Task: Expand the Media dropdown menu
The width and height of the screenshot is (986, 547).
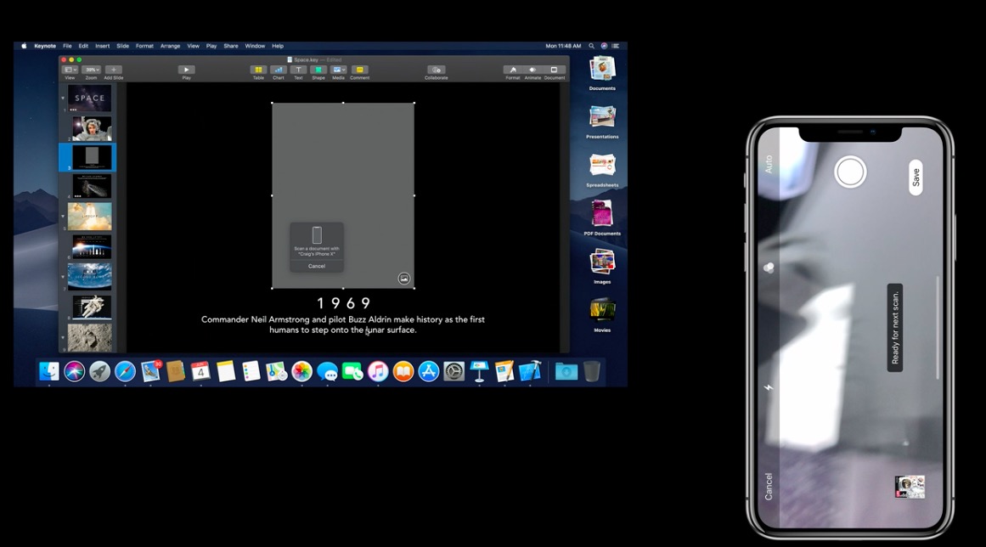Action: point(339,70)
